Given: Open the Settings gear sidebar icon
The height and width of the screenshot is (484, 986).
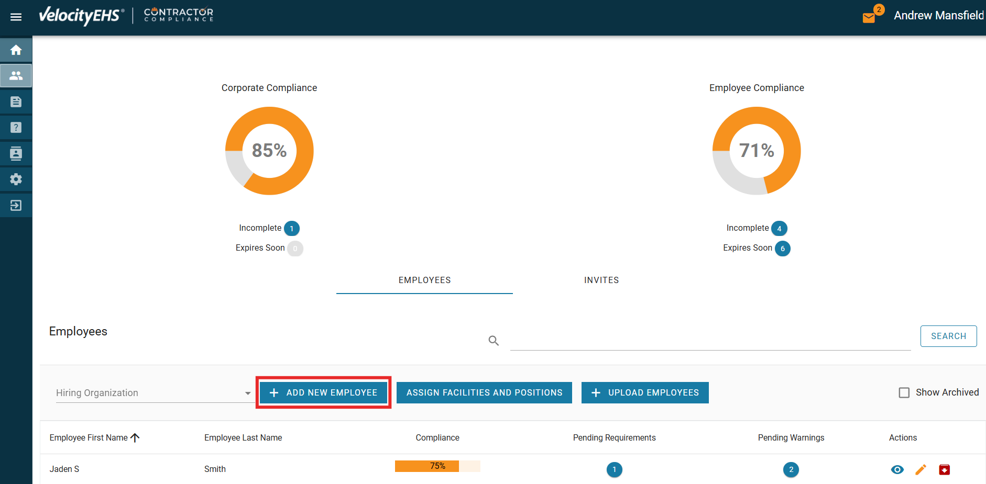Looking at the screenshot, I should pos(16,179).
